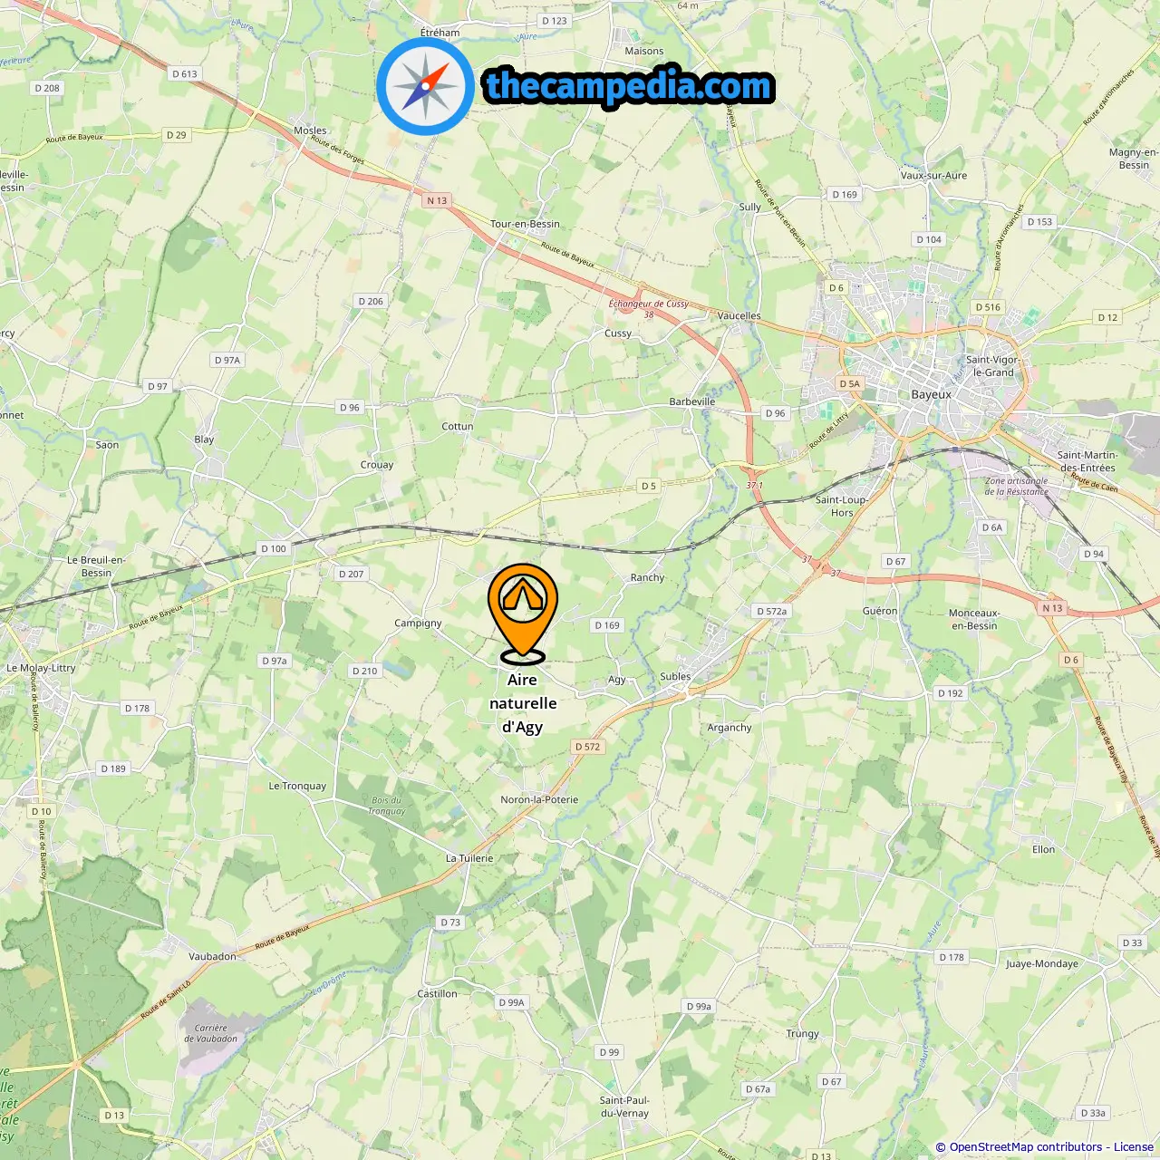Select the Carrière de Vaubadon quarry label
This screenshot has height=1160, width=1160.
(x=211, y=1033)
